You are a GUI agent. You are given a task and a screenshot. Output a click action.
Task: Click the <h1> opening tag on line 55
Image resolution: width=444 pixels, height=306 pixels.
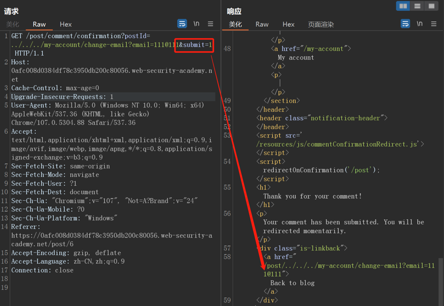click(263, 187)
